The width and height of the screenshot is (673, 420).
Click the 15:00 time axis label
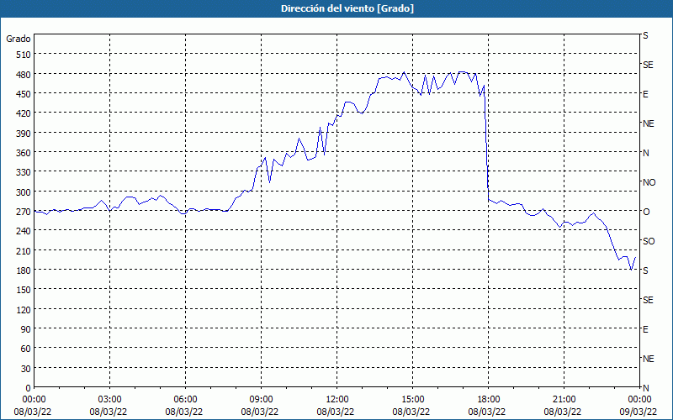pyautogui.click(x=412, y=400)
